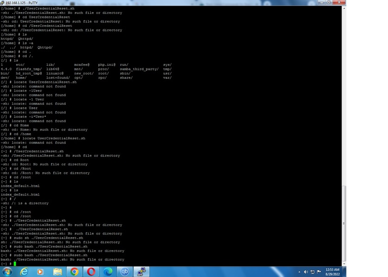388x277 pixels.
Task: Click the 'cd Home' command line
Action: coord(15,125)
